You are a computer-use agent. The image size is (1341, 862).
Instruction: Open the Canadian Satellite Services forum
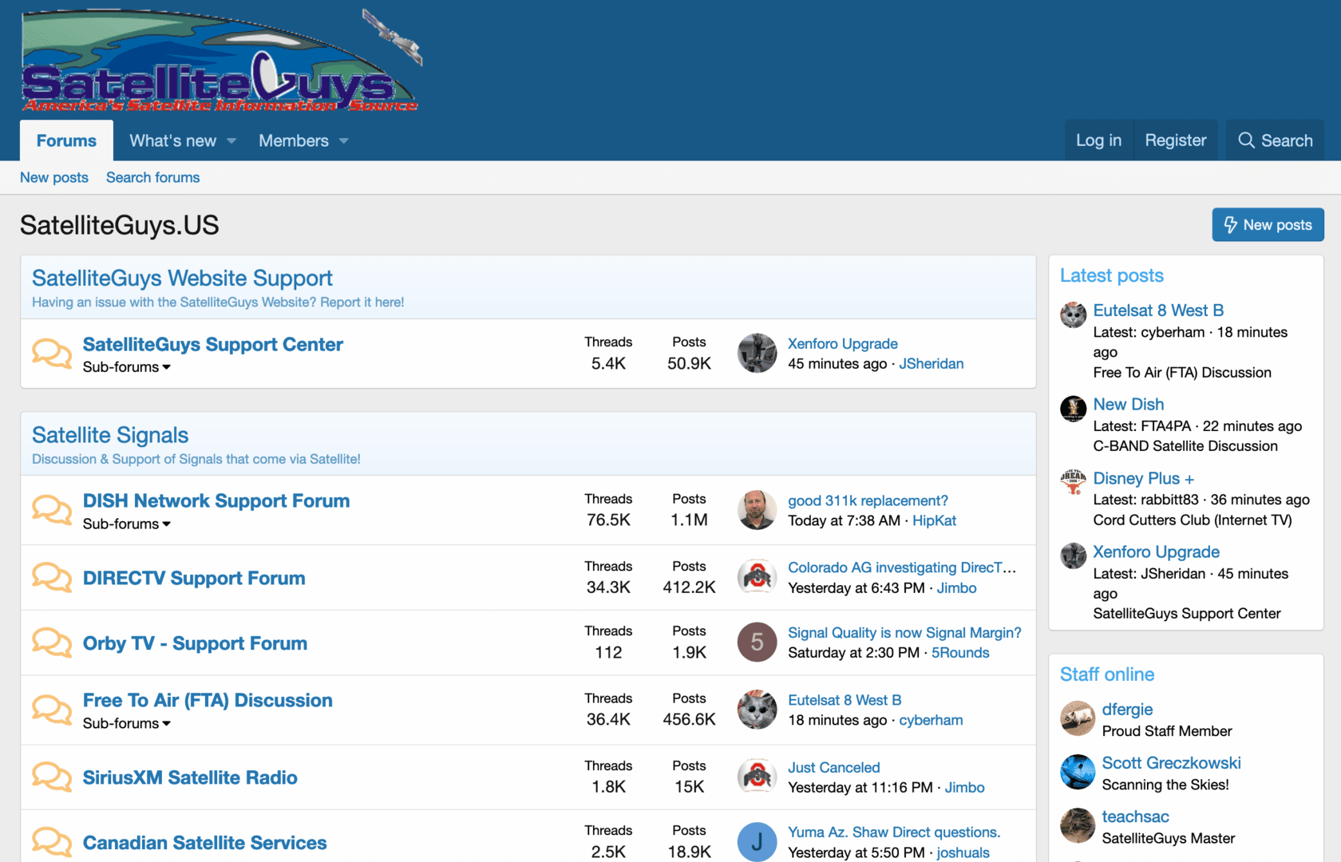[x=204, y=843]
